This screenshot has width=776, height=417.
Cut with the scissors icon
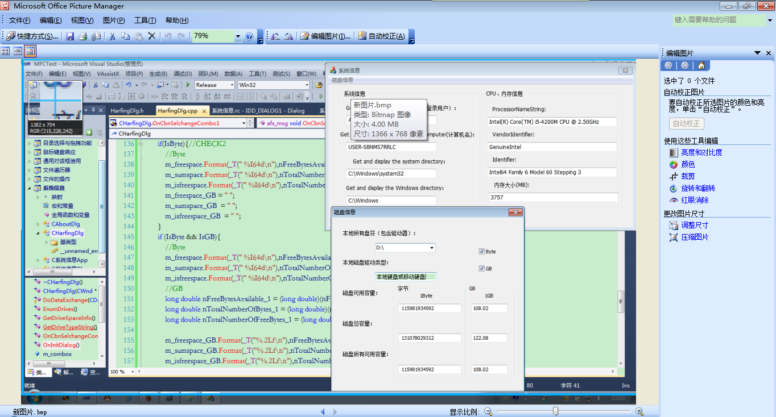click(113, 36)
